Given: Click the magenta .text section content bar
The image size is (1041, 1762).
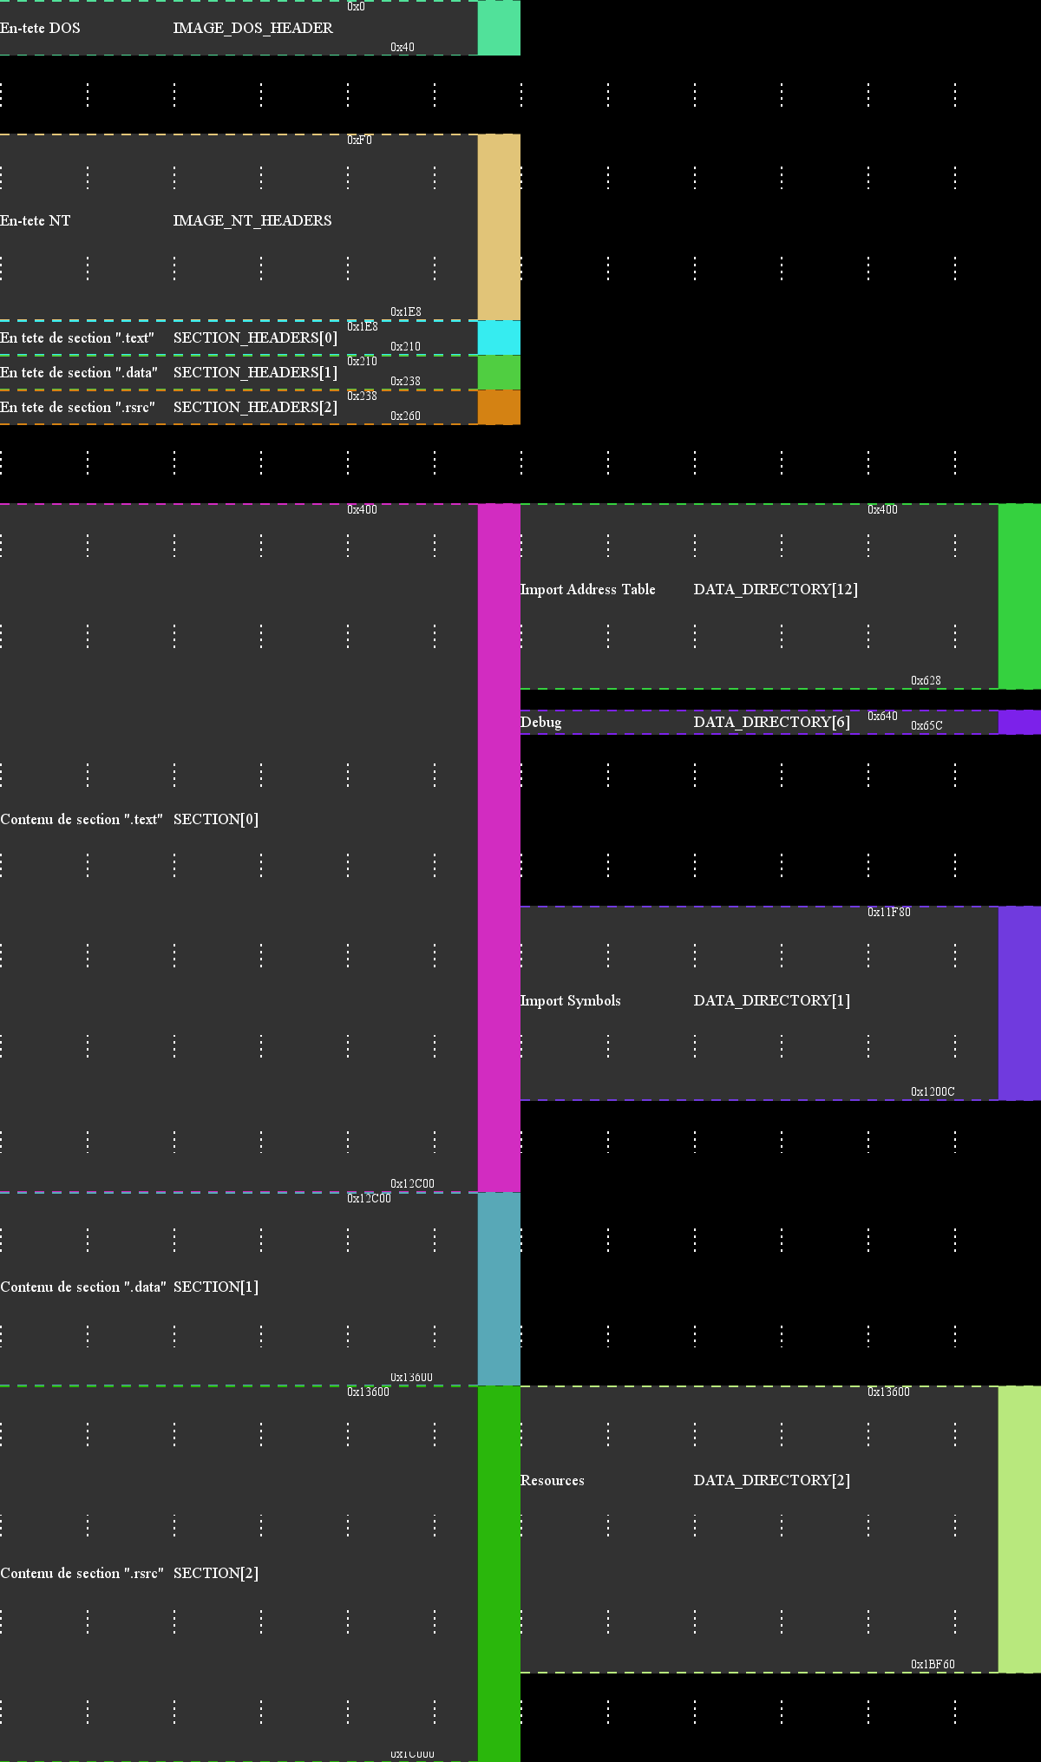Looking at the screenshot, I should click(x=499, y=848).
